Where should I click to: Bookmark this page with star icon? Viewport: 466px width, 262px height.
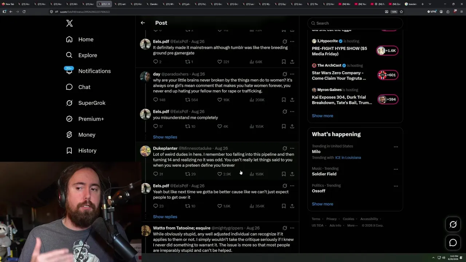click(x=401, y=12)
